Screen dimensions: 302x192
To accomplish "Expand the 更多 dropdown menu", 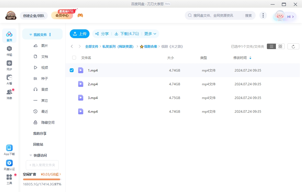I will (150, 34).
